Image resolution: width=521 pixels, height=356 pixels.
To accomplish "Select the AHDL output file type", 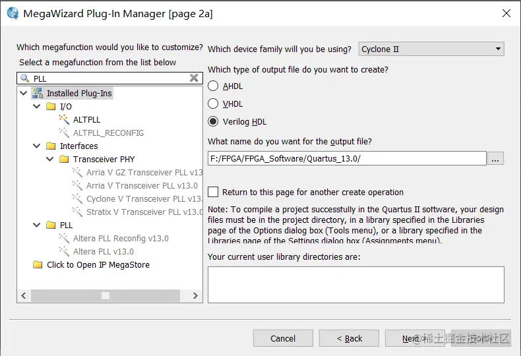I will click(213, 86).
